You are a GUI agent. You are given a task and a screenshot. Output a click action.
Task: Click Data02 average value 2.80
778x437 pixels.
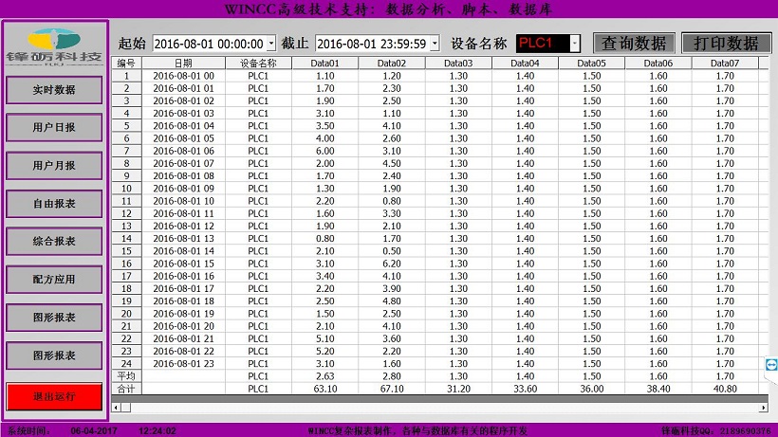point(392,376)
